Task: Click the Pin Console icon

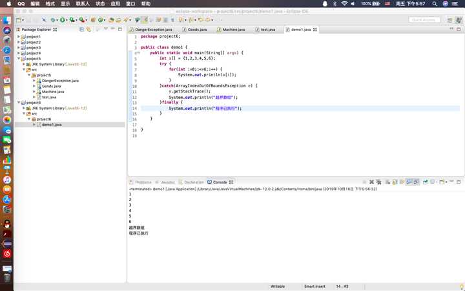Action: (426, 182)
